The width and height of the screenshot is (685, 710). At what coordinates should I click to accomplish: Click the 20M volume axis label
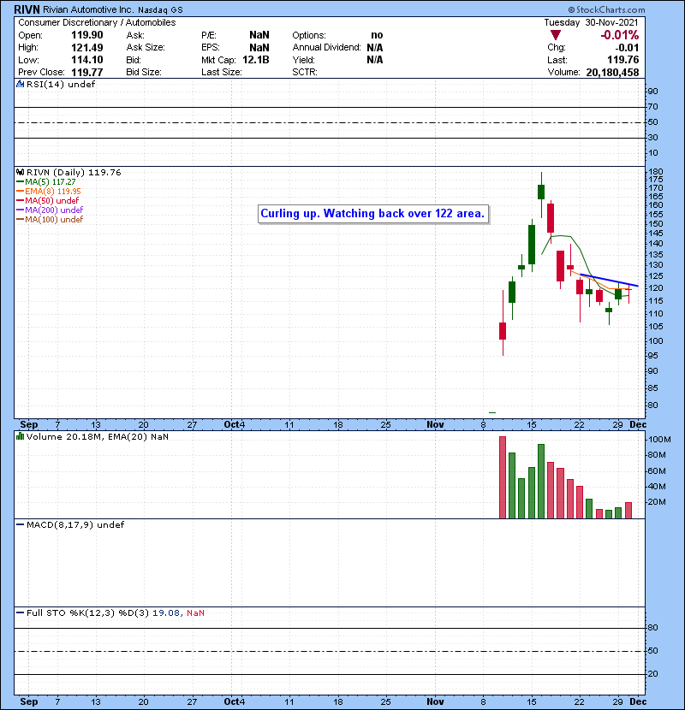[x=658, y=502]
